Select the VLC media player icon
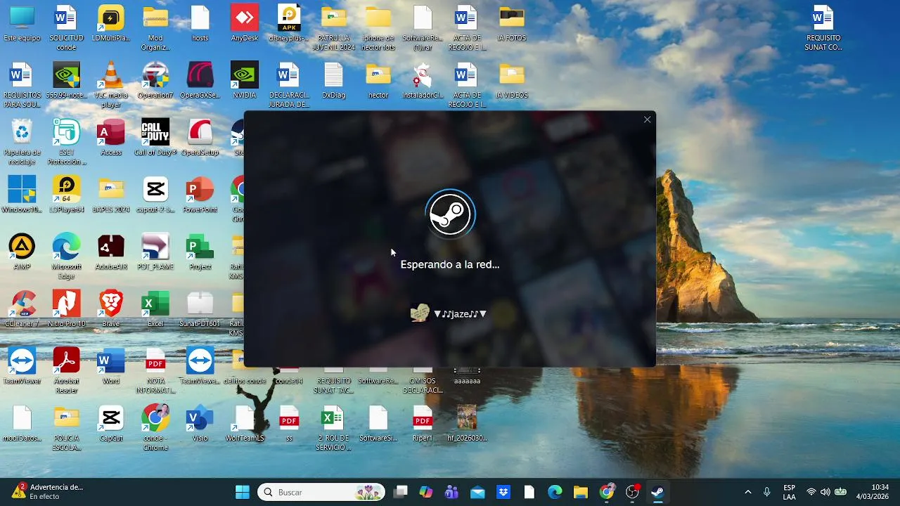Image resolution: width=900 pixels, height=506 pixels. click(111, 85)
